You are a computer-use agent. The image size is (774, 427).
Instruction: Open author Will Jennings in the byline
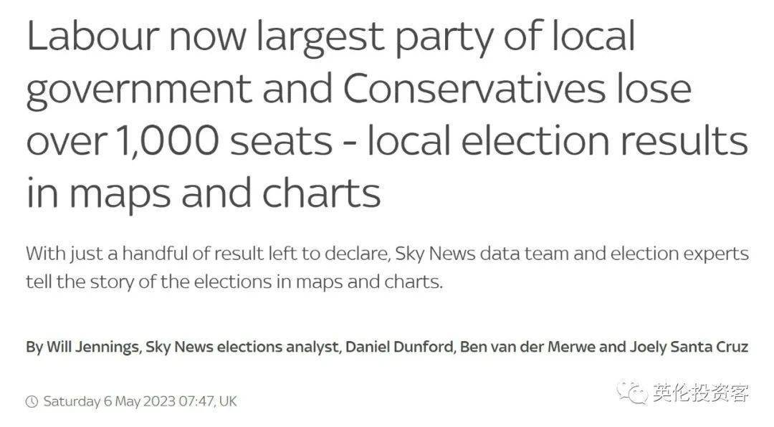92,347
